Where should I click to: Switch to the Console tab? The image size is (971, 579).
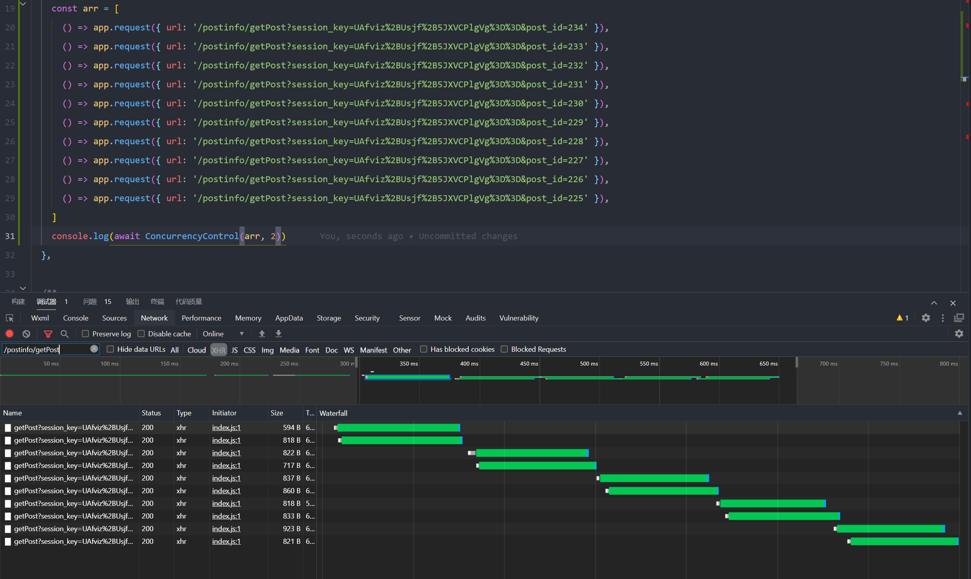click(75, 318)
